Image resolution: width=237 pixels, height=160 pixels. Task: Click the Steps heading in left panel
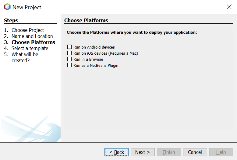coord(11,20)
